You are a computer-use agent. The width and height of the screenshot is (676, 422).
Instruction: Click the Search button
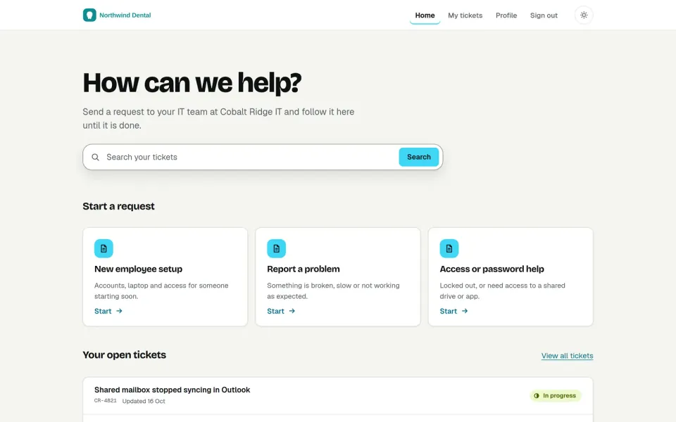[418, 157]
